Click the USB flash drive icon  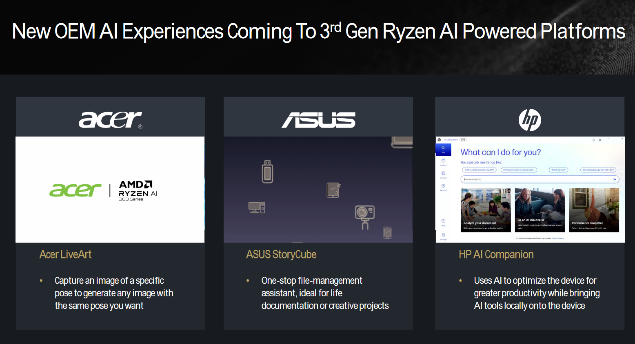(x=267, y=172)
